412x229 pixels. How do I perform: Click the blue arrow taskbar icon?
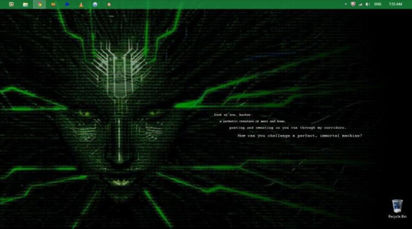[67, 4]
